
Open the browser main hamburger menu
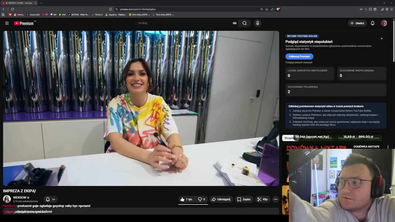click(392, 9)
